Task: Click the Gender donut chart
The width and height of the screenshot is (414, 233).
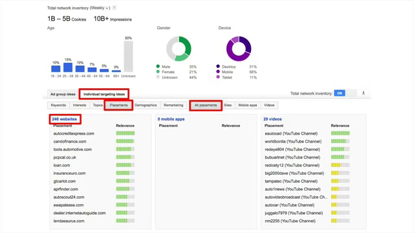Action: click(x=179, y=49)
